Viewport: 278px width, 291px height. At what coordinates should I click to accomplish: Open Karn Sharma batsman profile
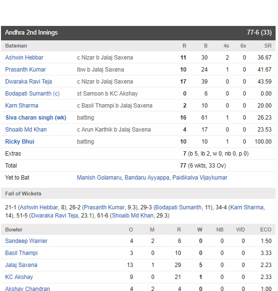[22, 106]
